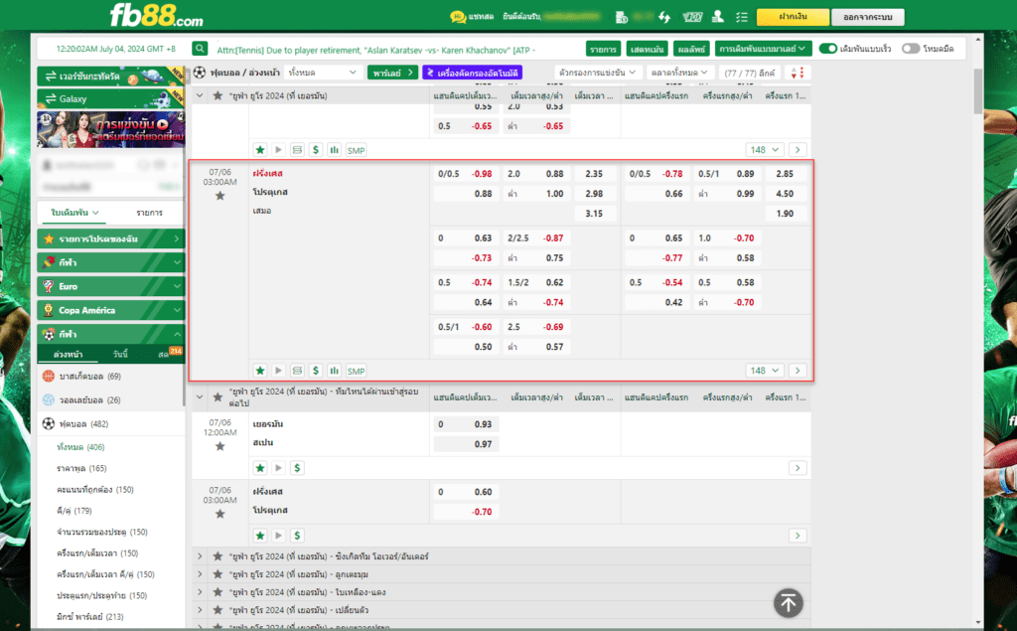Switch to เวอร์ชันกะทัดรัด compact version banner
Screen dimensions: 1017x631
click(x=110, y=77)
